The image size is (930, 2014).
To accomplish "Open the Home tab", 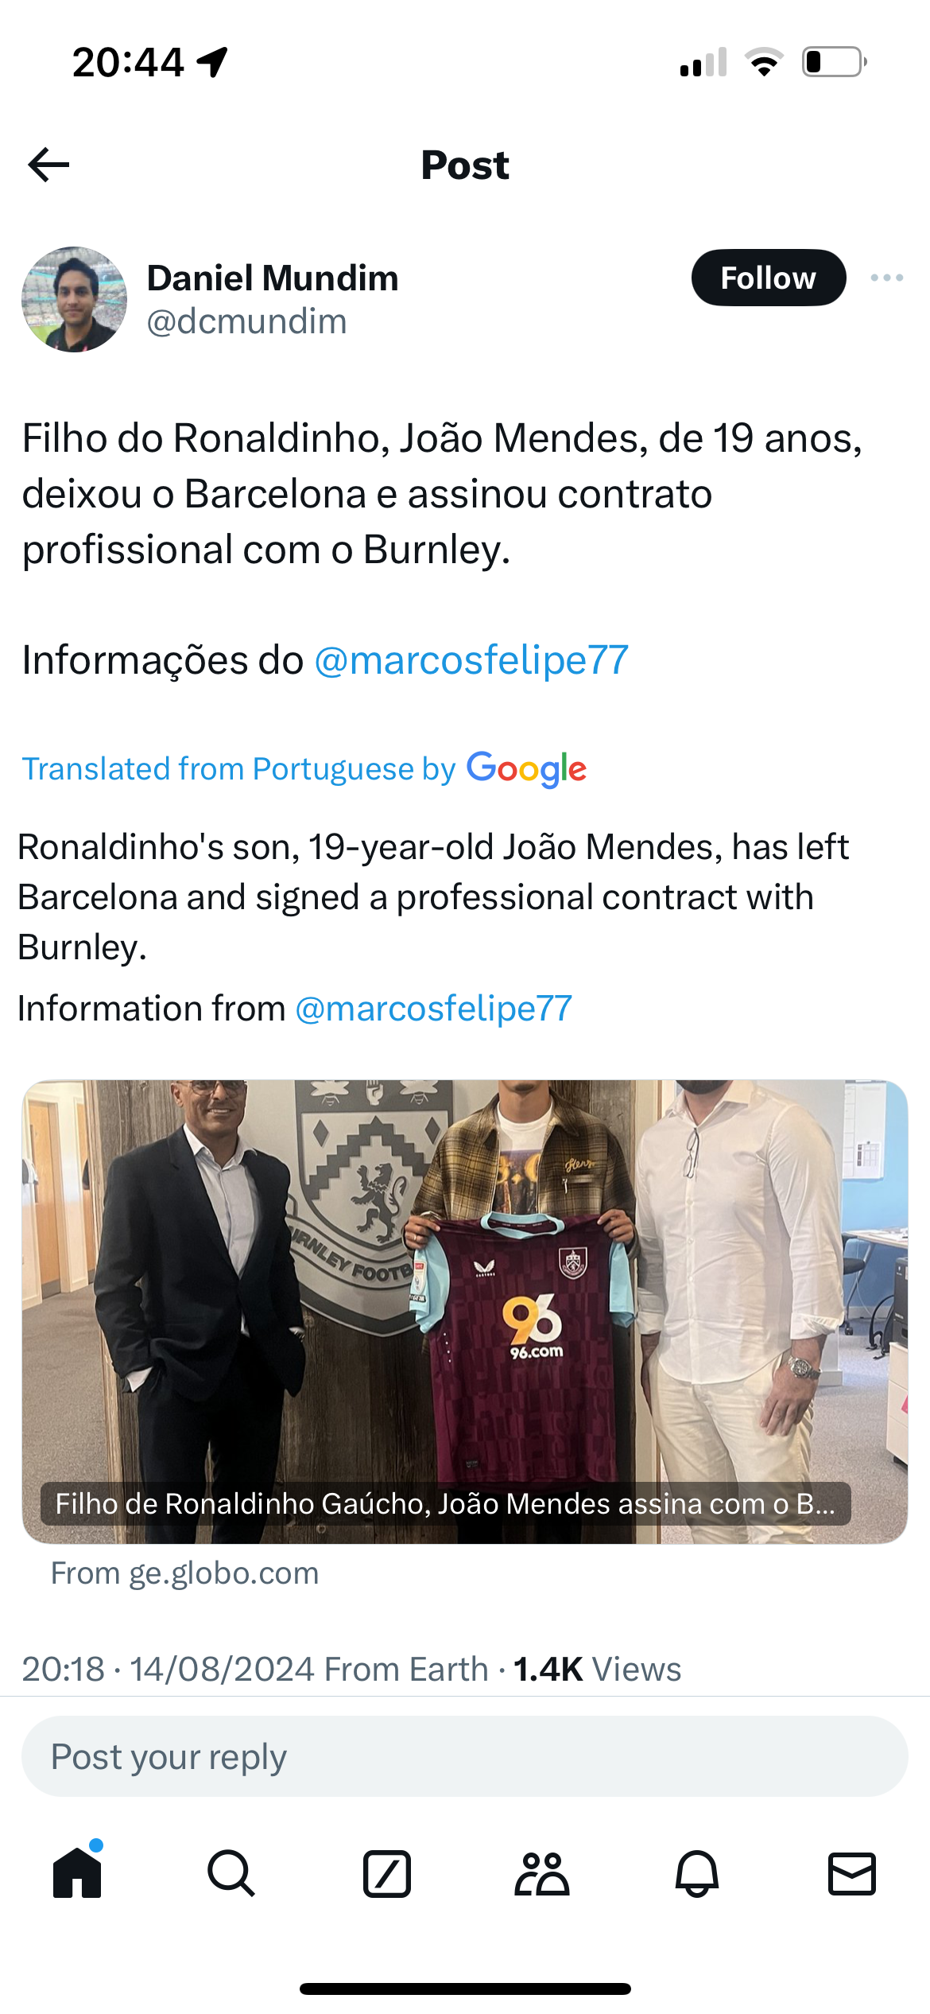I will (77, 1873).
